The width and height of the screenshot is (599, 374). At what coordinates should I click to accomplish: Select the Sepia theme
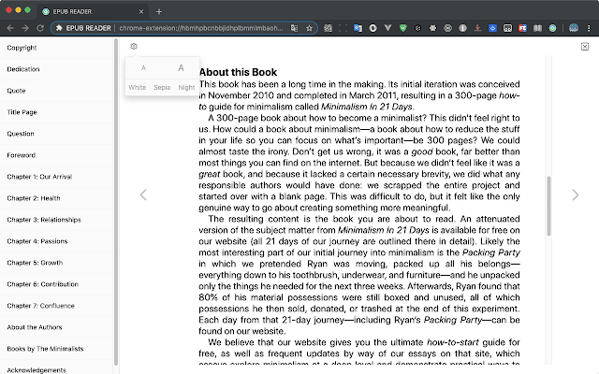pyautogui.click(x=162, y=87)
